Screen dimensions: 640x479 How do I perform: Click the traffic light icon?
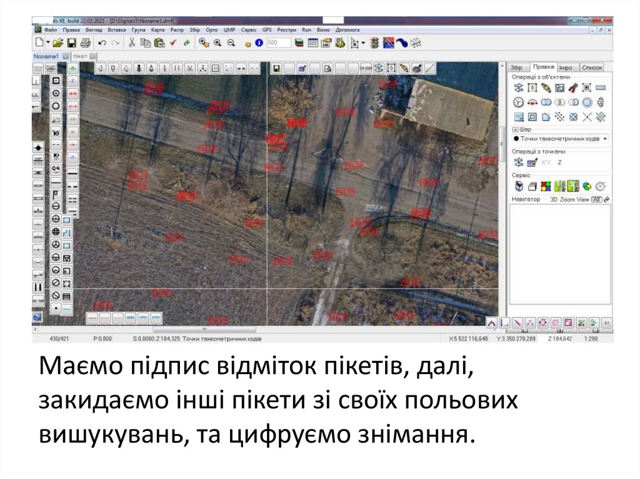[x=375, y=42]
